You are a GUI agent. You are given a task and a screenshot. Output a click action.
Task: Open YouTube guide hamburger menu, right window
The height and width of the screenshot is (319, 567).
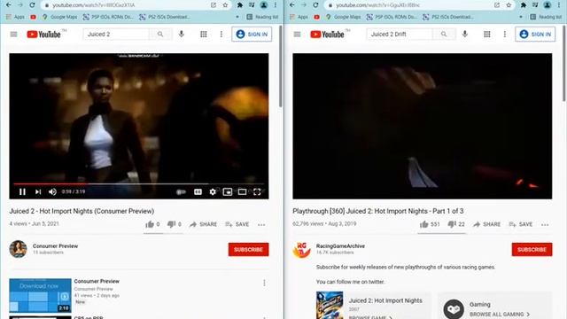[298, 34]
